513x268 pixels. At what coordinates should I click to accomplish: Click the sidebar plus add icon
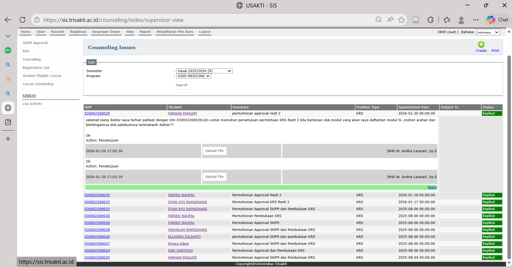coord(8,139)
